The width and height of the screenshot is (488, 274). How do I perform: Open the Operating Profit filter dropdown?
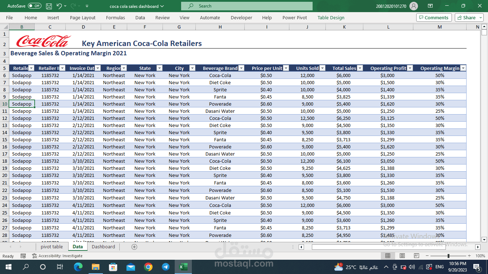[410, 68]
